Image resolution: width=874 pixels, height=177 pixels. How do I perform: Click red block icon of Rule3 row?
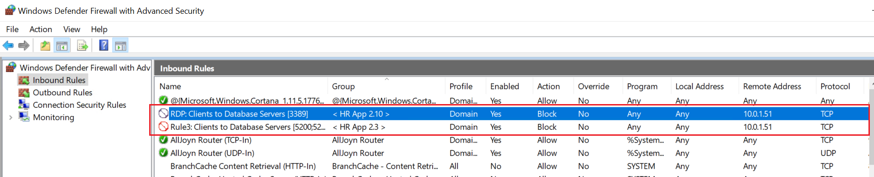[163, 127]
